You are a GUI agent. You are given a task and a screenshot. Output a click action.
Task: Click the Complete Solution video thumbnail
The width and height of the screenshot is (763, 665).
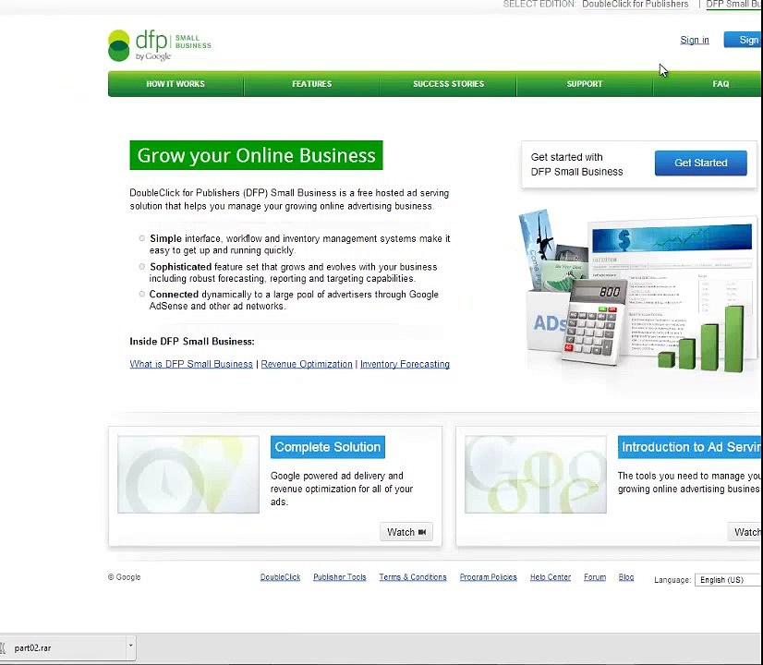coord(188,475)
